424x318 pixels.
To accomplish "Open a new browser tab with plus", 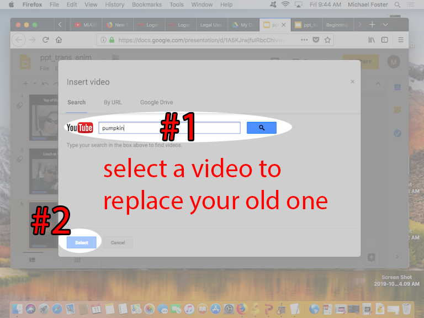I will 372,25.
